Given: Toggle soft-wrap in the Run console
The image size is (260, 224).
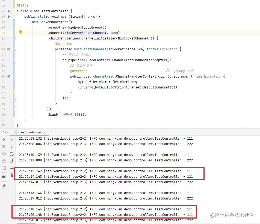Looking at the screenshot, I should [x=12, y=154].
